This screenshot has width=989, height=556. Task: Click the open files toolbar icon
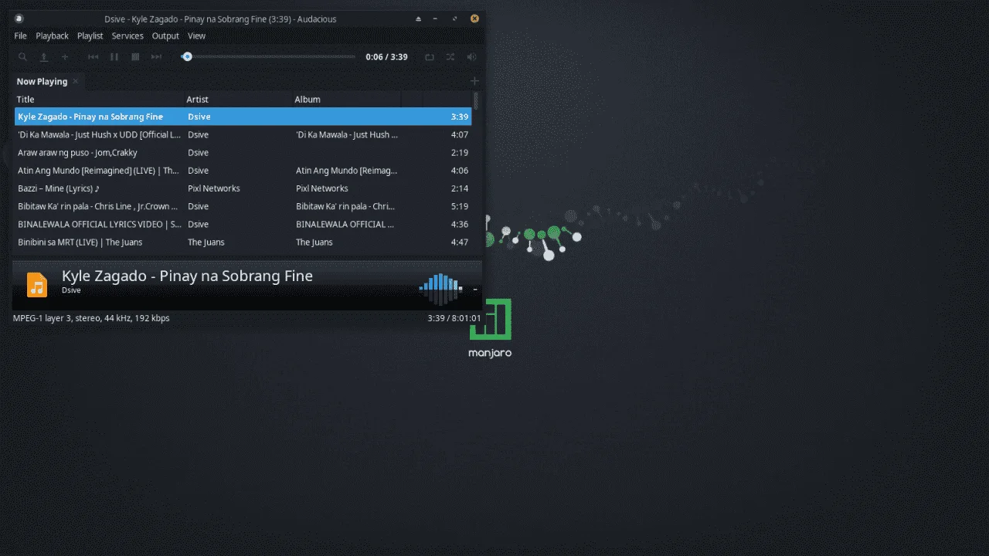(x=44, y=56)
